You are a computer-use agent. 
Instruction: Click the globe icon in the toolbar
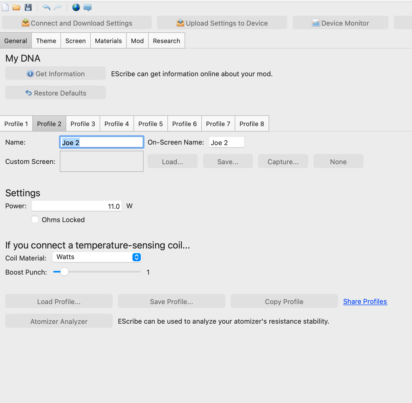76,7
